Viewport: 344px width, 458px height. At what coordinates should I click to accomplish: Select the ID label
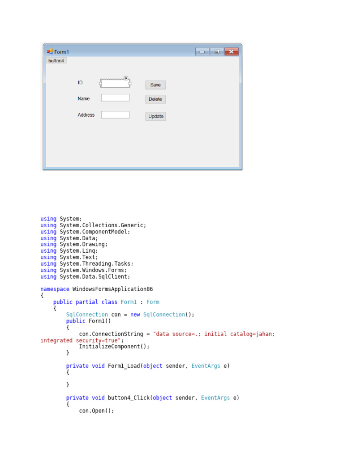tap(80, 83)
